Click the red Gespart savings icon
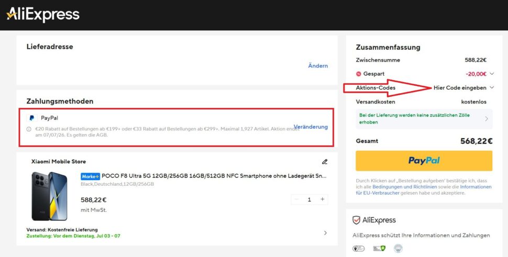The height and width of the screenshot is (257, 508). tap(358, 74)
